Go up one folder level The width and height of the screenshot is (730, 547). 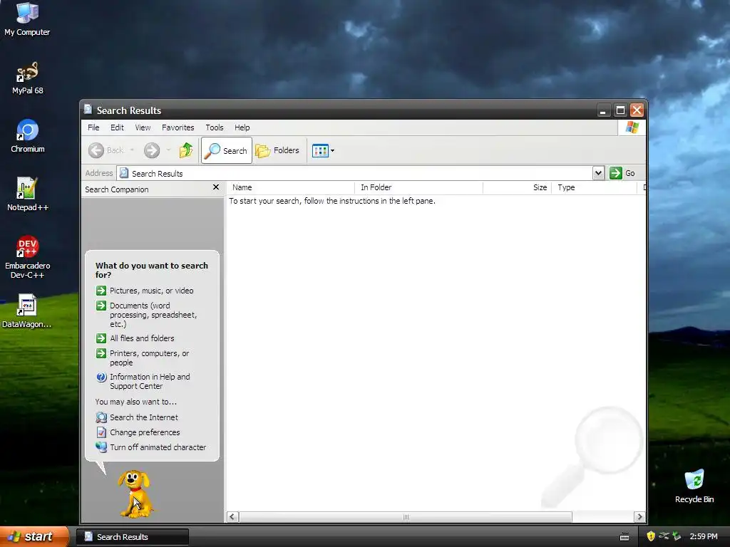click(186, 150)
